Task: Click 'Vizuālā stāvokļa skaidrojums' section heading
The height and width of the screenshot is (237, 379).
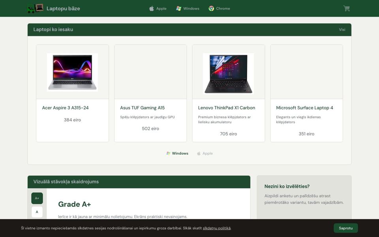Action: click(66, 182)
